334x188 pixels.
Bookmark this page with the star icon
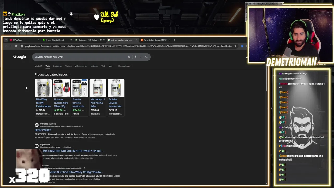click(x=235, y=46)
